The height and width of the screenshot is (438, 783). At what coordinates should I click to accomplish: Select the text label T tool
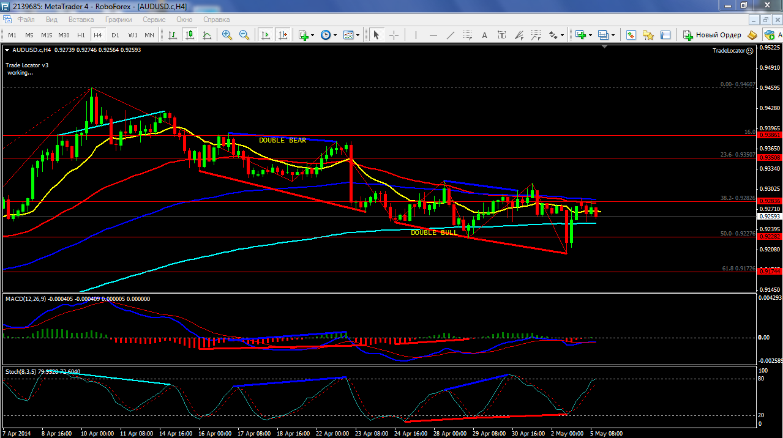pyautogui.click(x=501, y=35)
